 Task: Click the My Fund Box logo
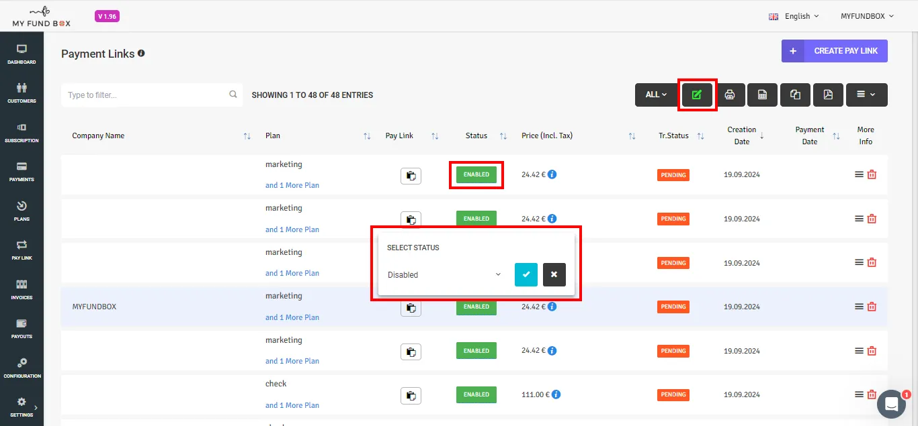(42, 16)
